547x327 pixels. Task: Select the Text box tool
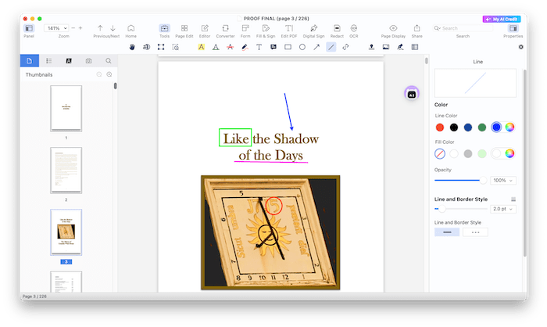tap(259, 47)
